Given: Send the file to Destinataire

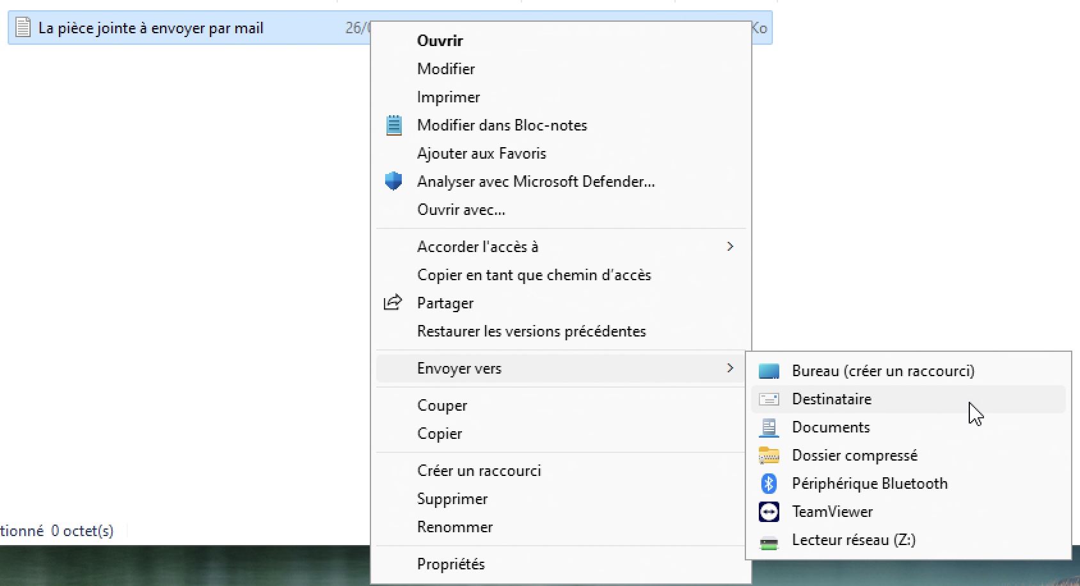Looking at the screenshot, I should click(x=832, y=399).
